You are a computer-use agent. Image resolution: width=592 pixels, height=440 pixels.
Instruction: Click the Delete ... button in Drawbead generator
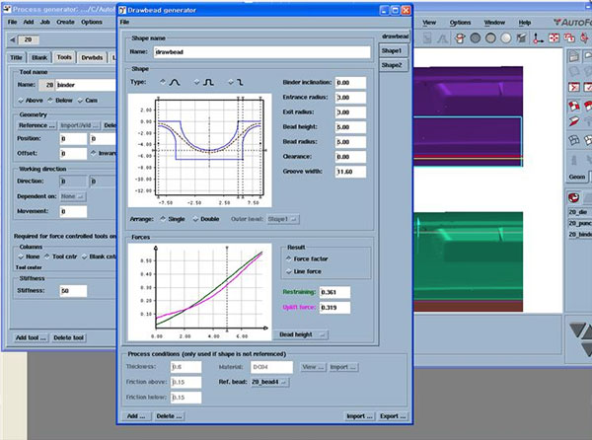point(169,416)
